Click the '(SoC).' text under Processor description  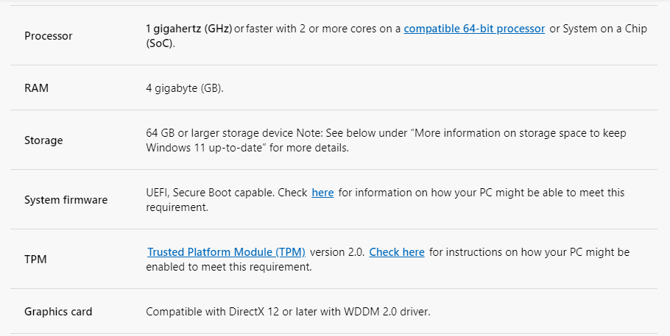[x=161, y=43]
